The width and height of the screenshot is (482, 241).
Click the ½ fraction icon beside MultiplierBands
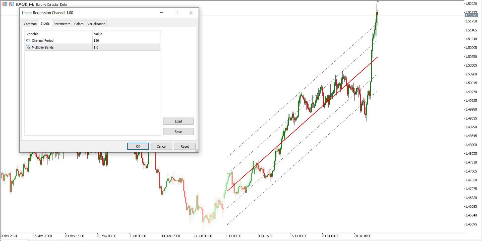pyautogui.click(x=28, y=47)
